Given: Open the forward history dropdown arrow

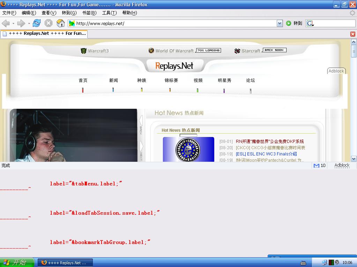Looking at the screenshot, I should coord(29,23).
